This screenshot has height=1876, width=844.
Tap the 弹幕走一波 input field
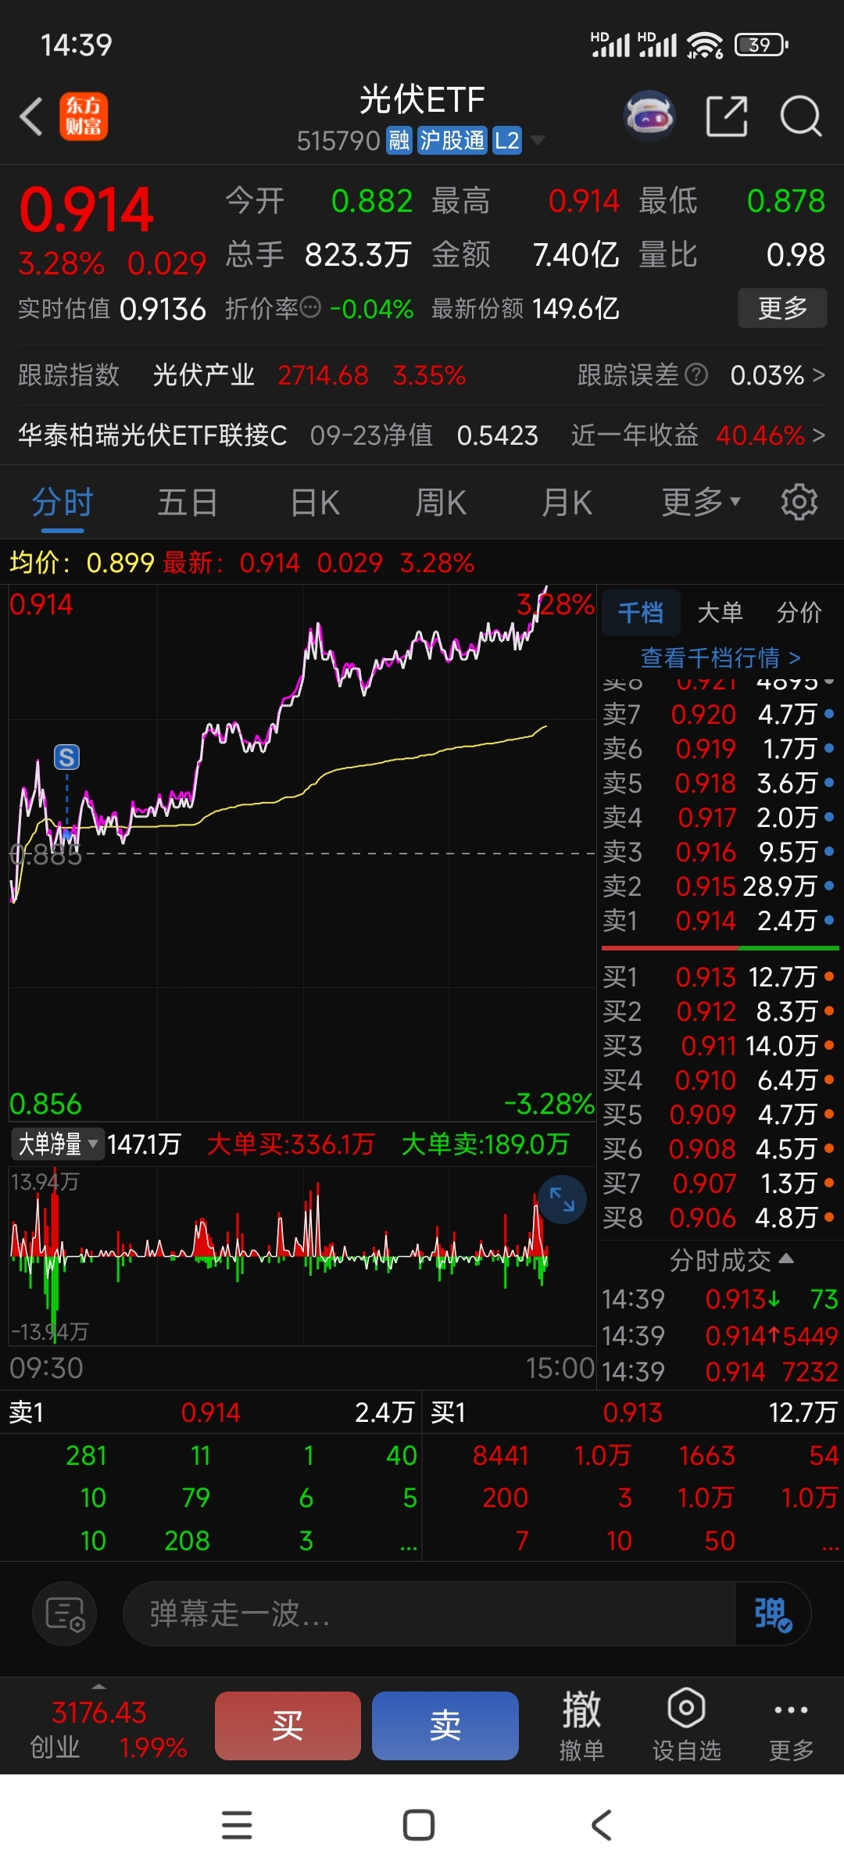pyautogui.click(x=428, y=1613)
